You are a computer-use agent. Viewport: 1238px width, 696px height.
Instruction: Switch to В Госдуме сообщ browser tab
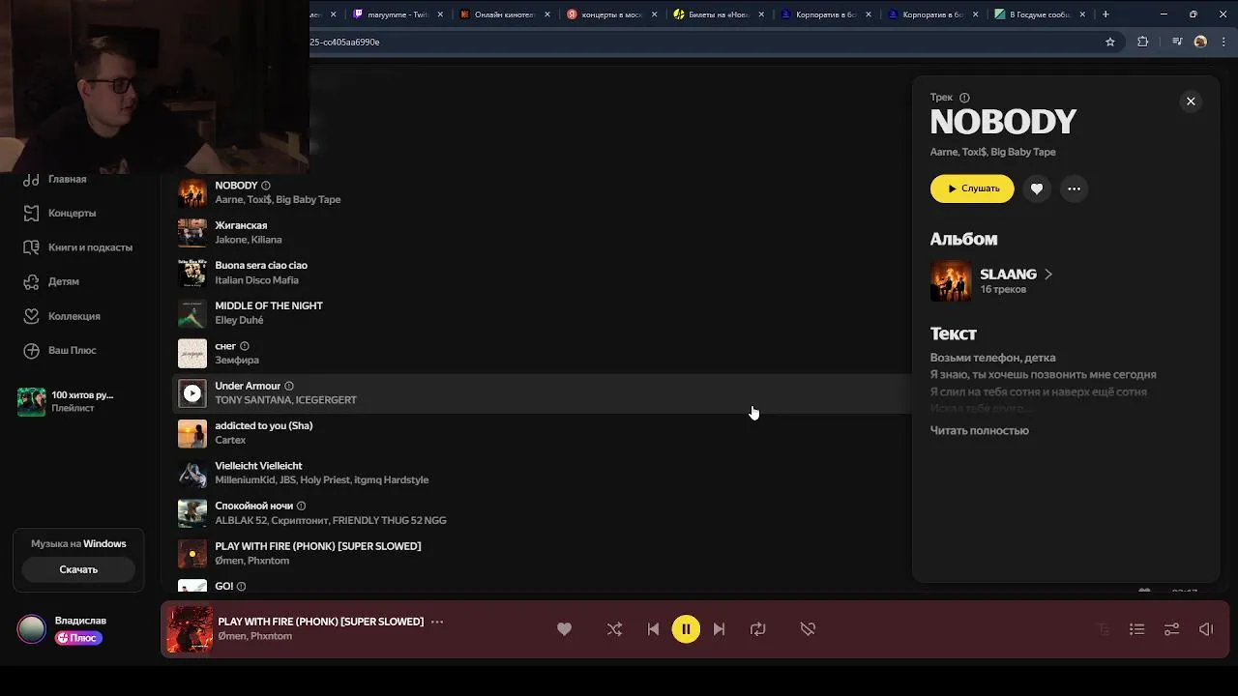[1040, 14]
